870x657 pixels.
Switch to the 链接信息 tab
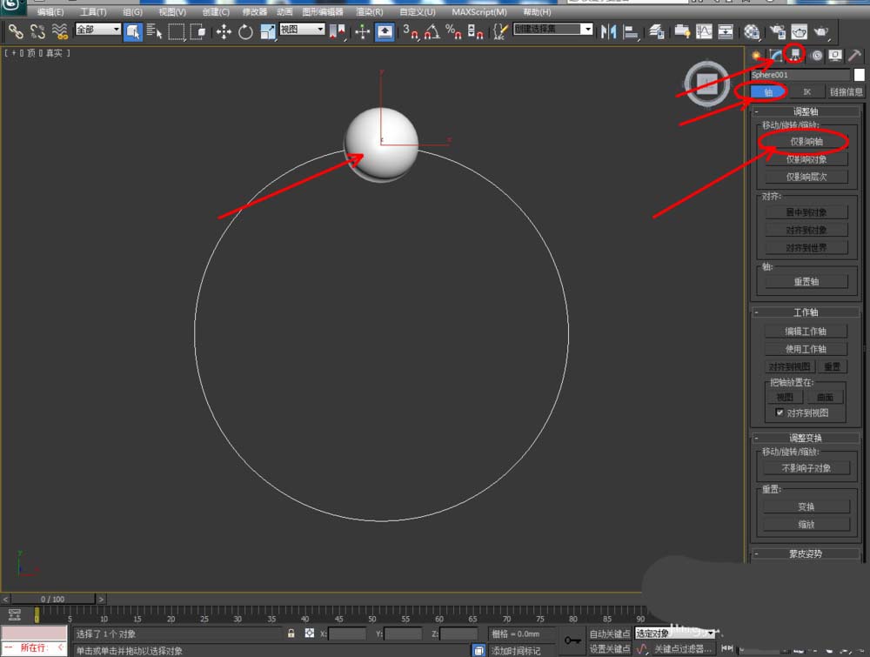pyautogui.click(x=846, y=91)
